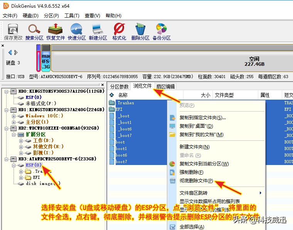Choose 彻底删除文件(P) from context menu
This screenshot has width=293, height=230.
[196, 181]
